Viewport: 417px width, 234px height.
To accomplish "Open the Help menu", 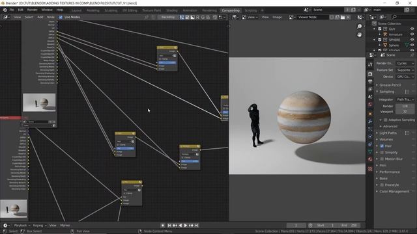I will pos(60,10).
